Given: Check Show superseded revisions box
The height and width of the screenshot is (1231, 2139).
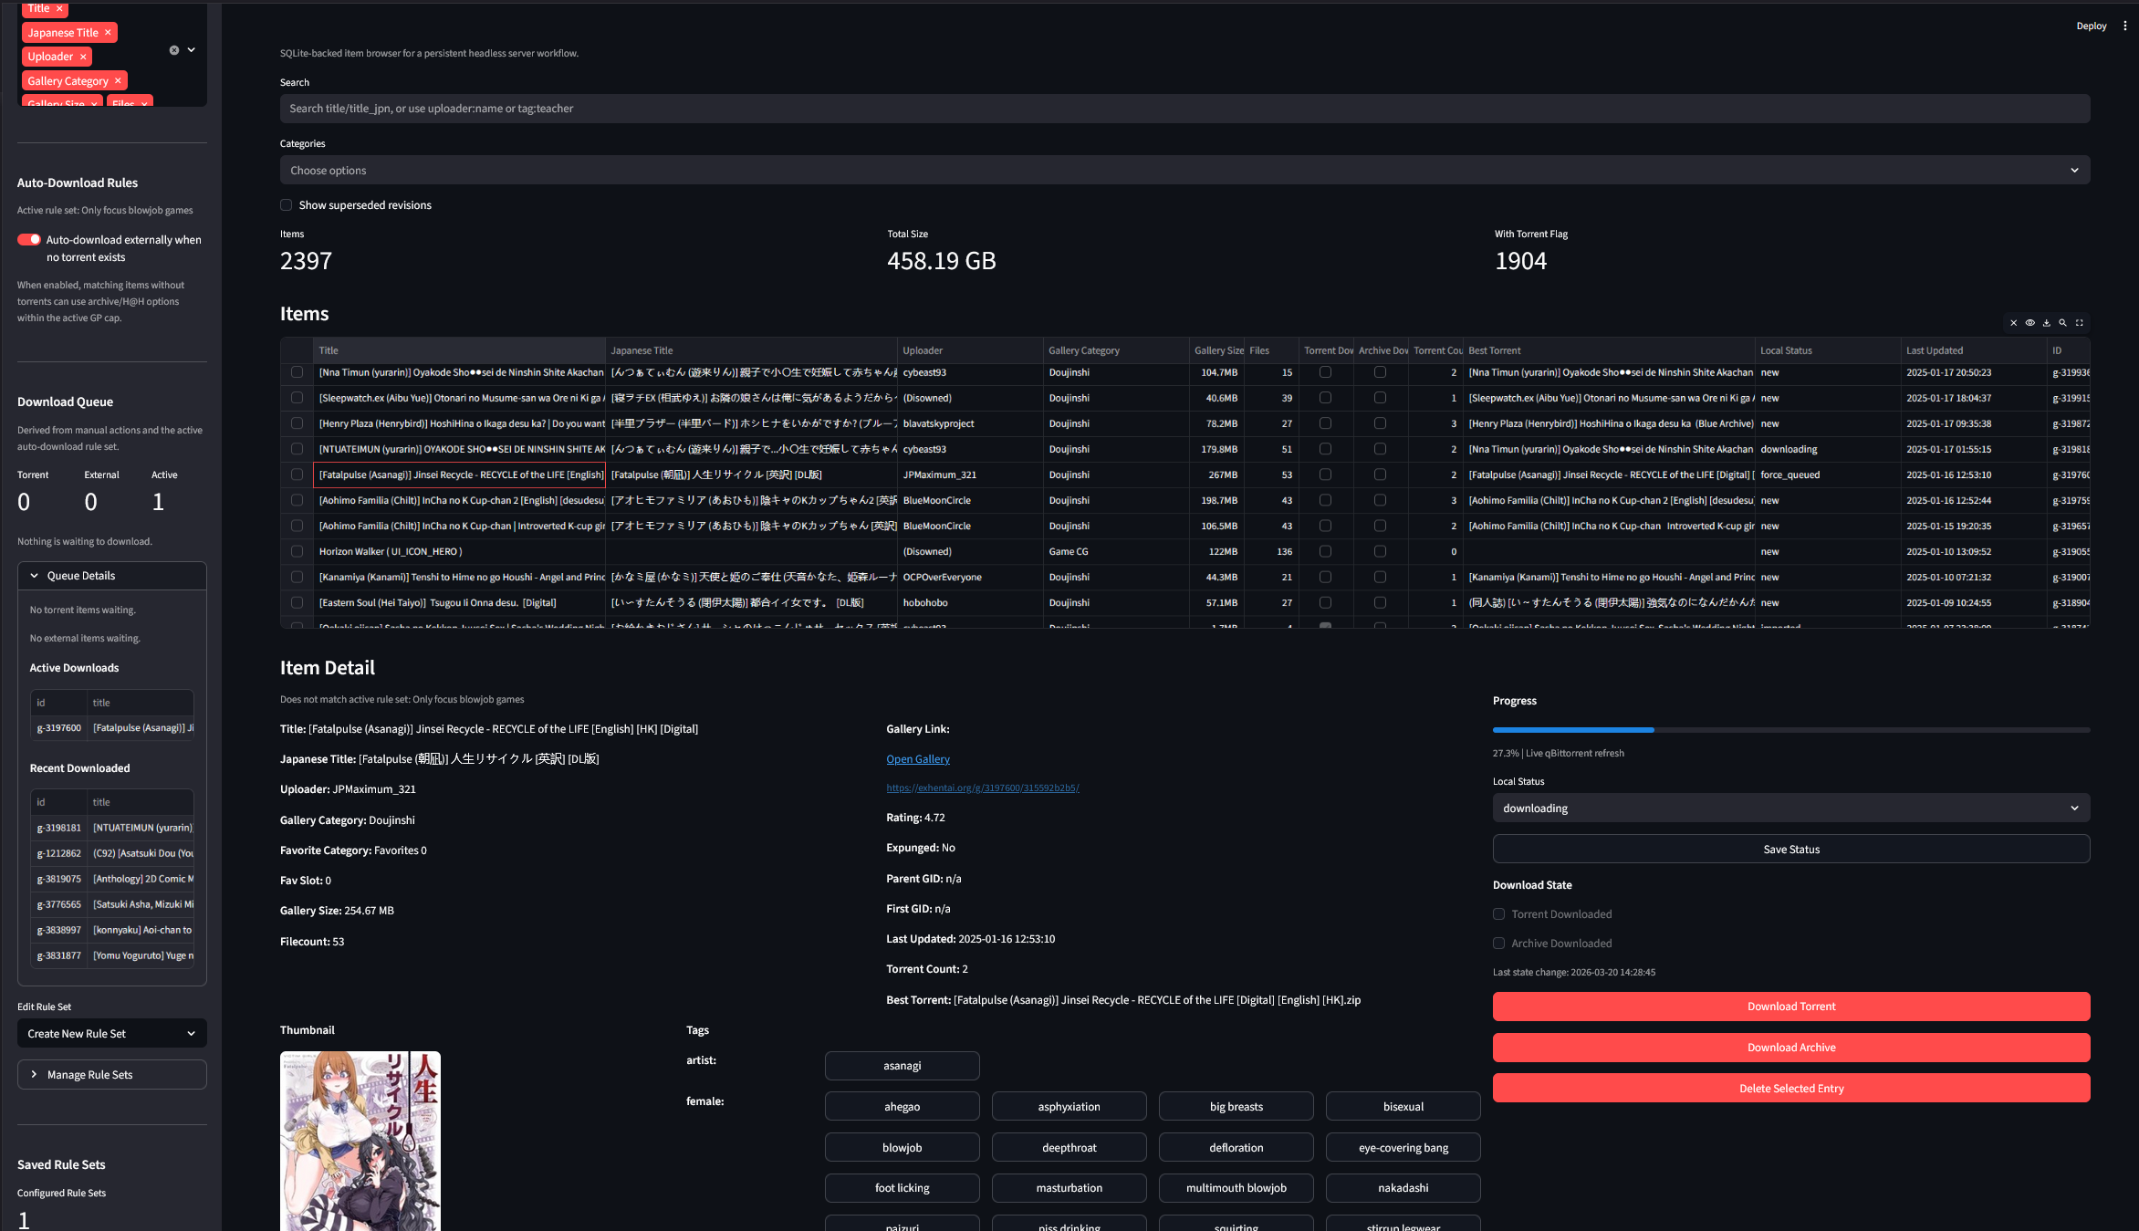Looking at the screenshot, I should [x=287, y=205].
